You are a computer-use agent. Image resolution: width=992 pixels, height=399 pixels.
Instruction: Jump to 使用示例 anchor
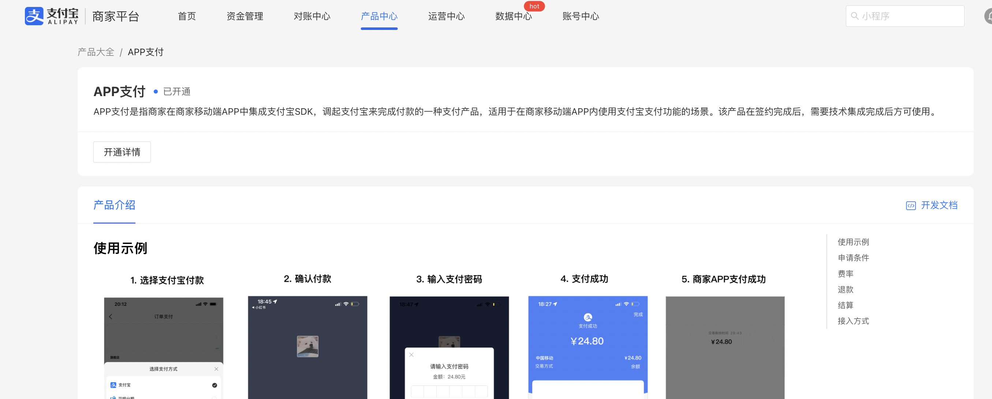click(x=853, y=242)
